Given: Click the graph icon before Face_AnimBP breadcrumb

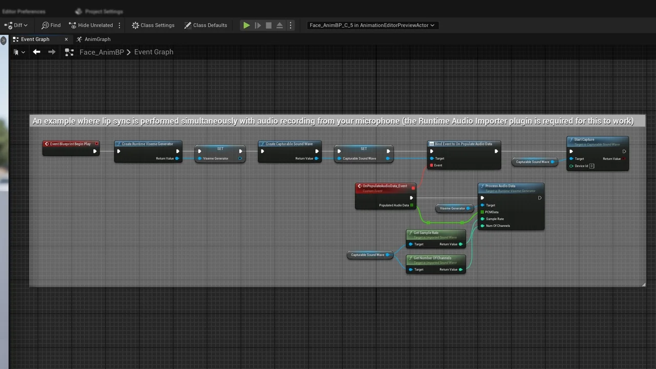Looking at the screenshot, I should click(x=70, y=52).
